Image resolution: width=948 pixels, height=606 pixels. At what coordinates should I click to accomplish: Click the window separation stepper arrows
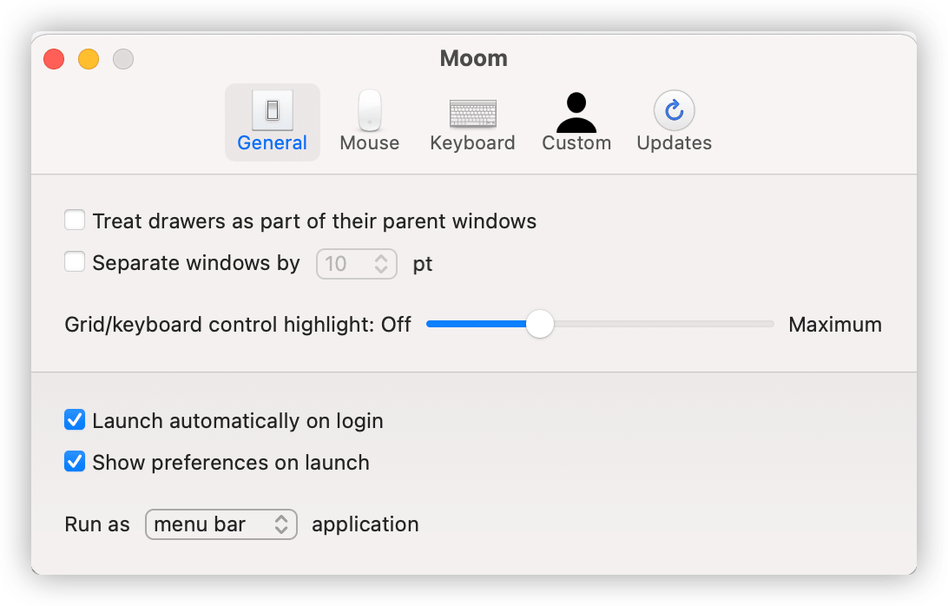click(x=381, y=264)
